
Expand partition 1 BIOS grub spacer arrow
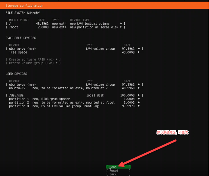tap(139, 99)
